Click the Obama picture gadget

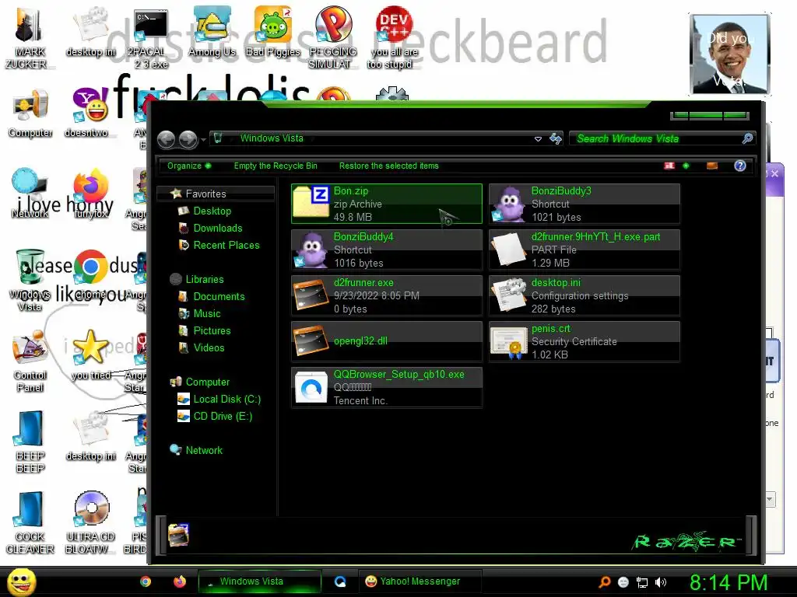tap(729, 54)
